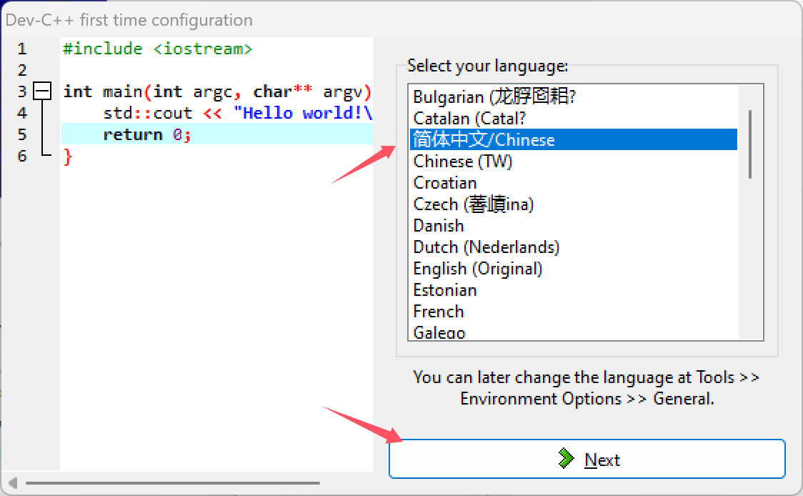Click the language list vertical scrollbar thumb
Screen dimensions: 803x496
[750, 144]
